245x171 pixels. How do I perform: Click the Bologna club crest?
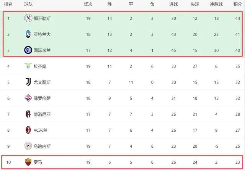(x=28, y=114)
